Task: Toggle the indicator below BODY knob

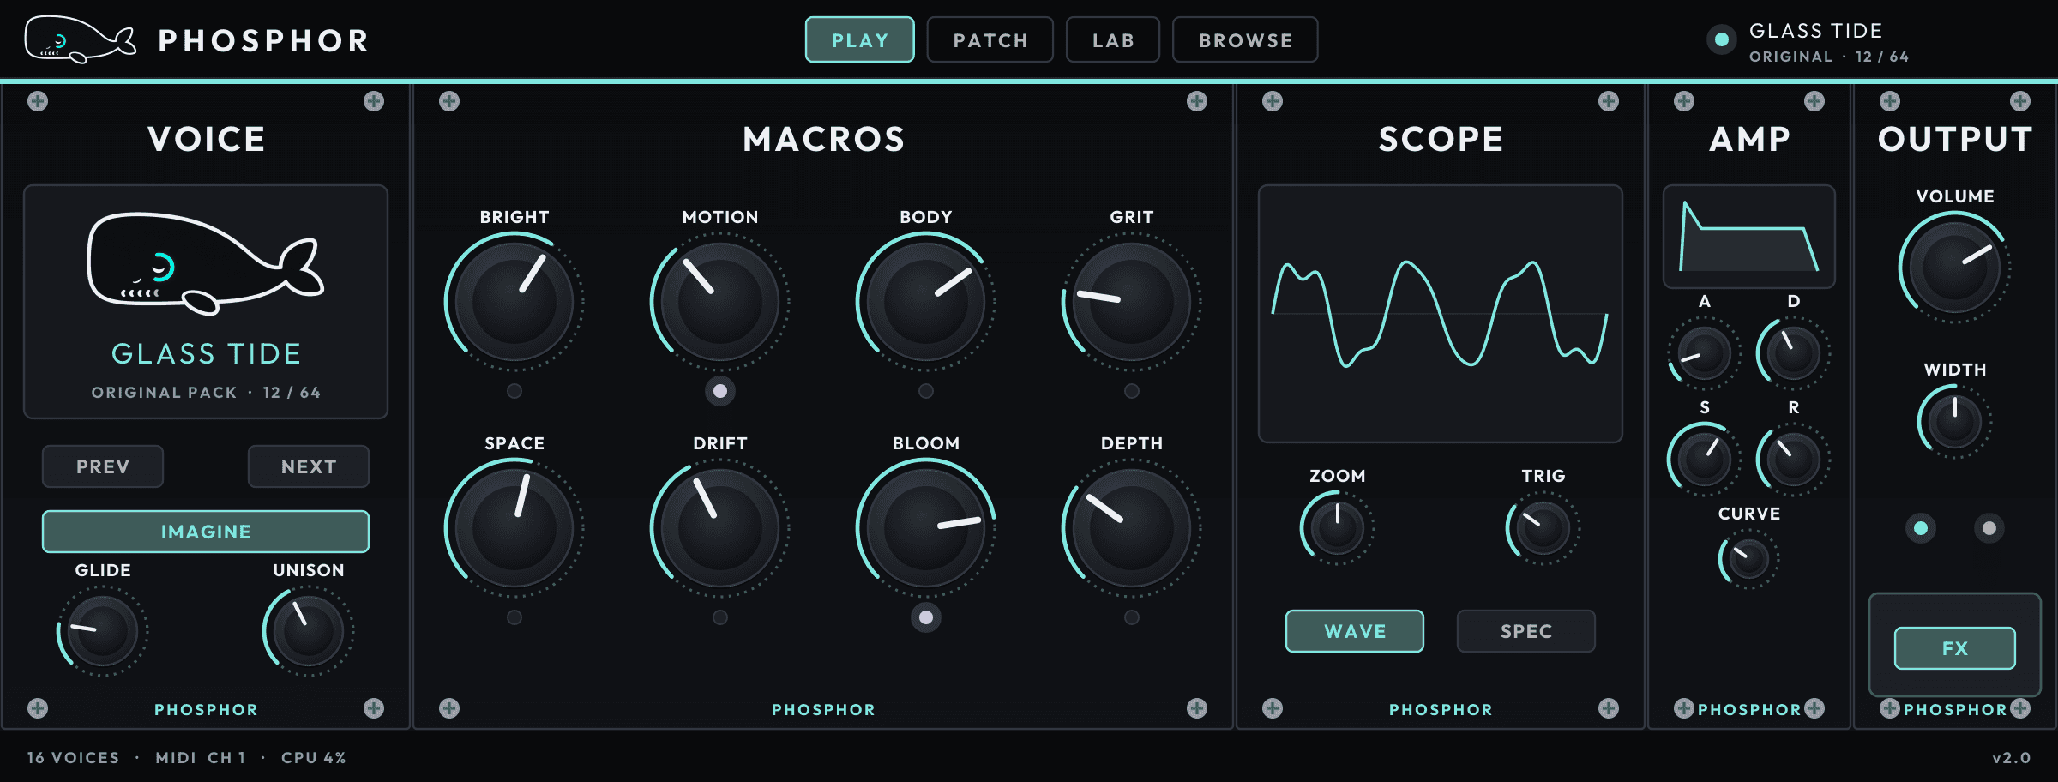Action: 926,391
